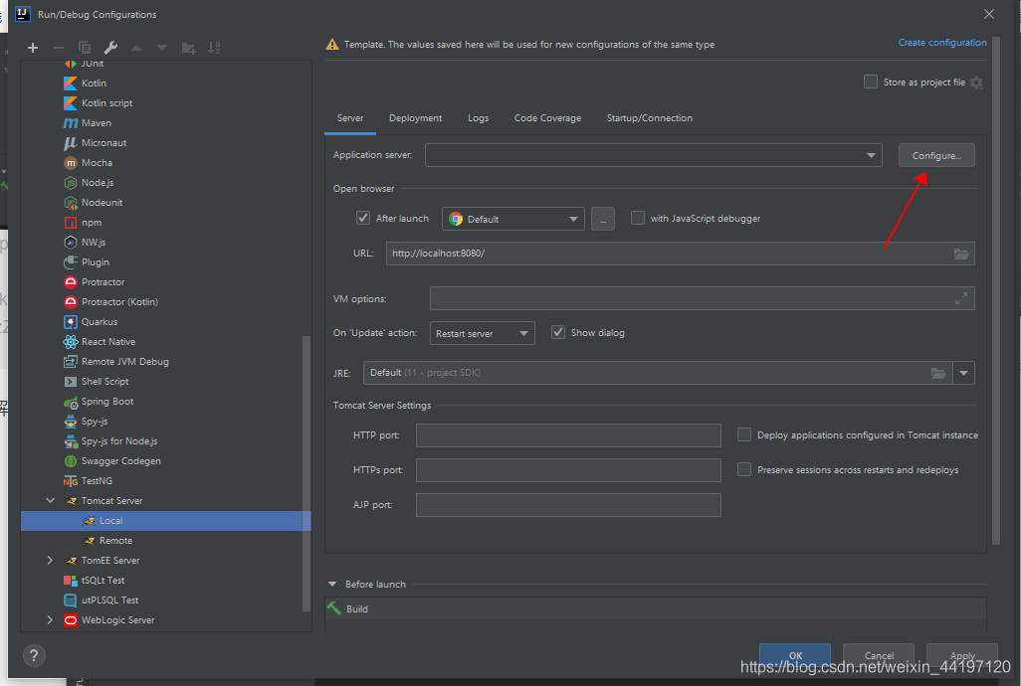Click the expand icon in VM options
Image resolution: width=1021 pixels, height=686 pixels.
click(960, 298)
